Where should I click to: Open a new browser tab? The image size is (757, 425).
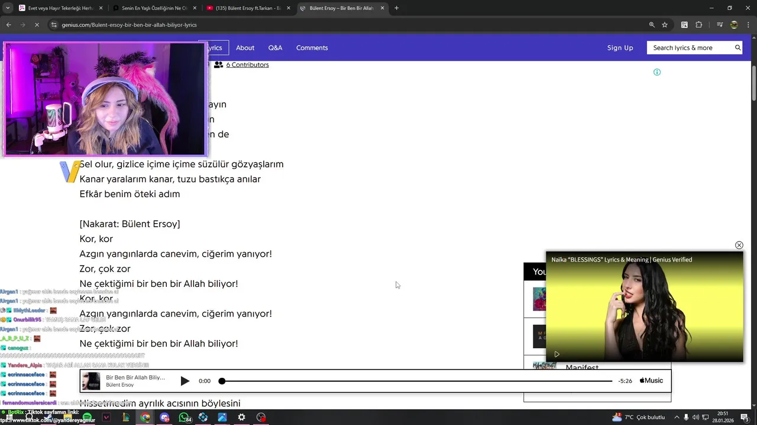pyautogui.click(x=396, y=8)
